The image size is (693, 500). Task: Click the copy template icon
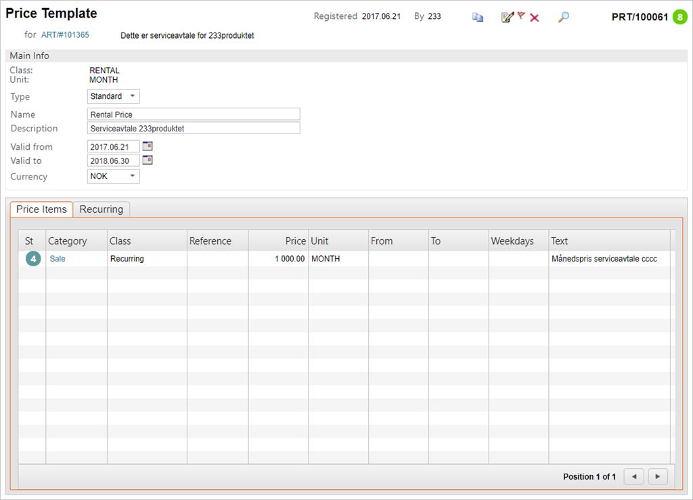[x=478, y=18]
